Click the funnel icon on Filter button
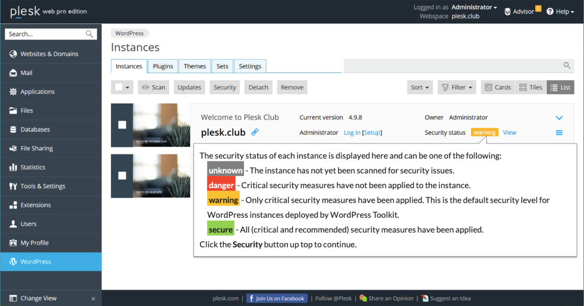Image resolution: width=584 pixels, height=306 pixels. [445, 87]
